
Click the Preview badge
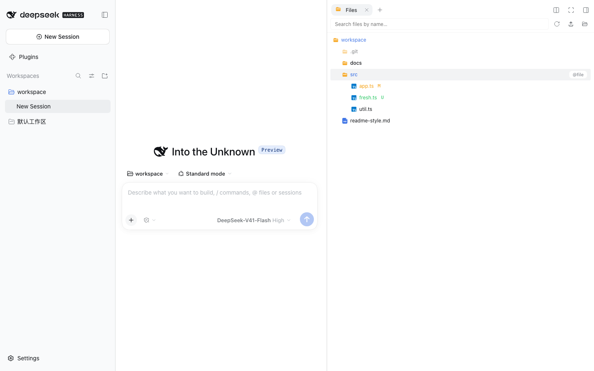(x=272, y=150)
